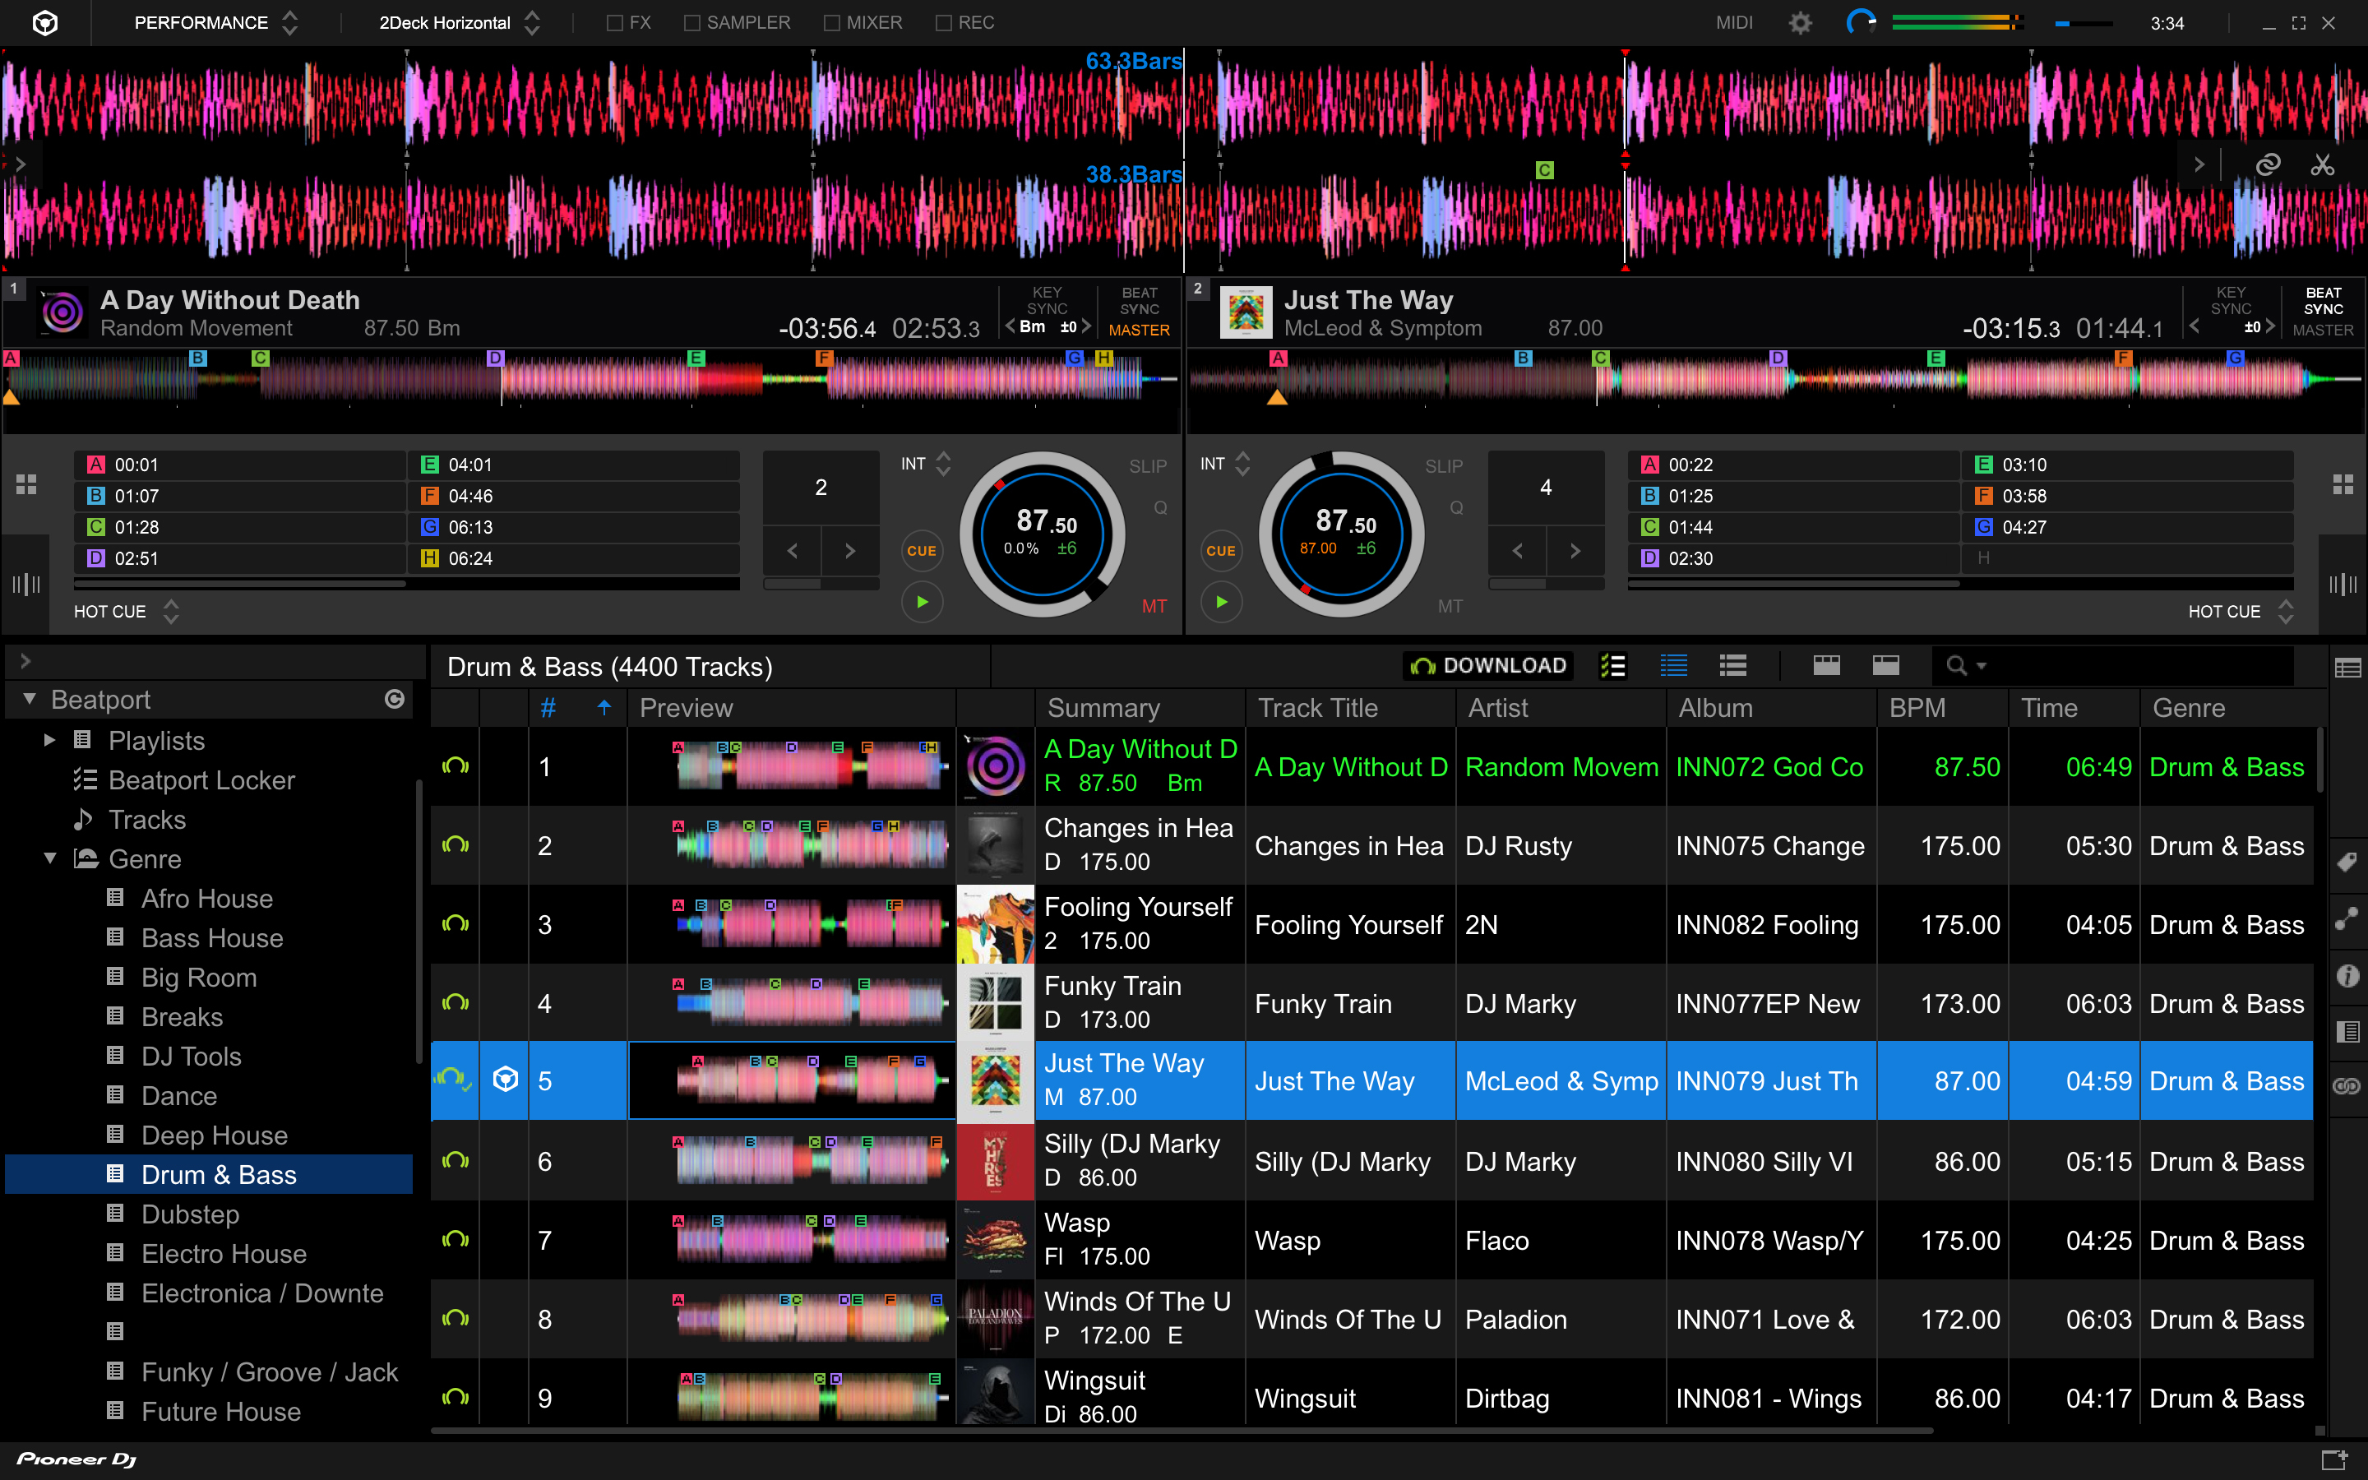The height and width of the screenshot is (1480, 2368).
Task: Refresh the Beatport library
Action: (x=395, y=699)
